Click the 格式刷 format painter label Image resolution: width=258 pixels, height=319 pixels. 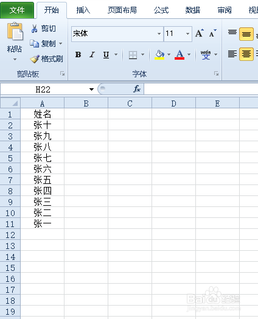[52, 59]
